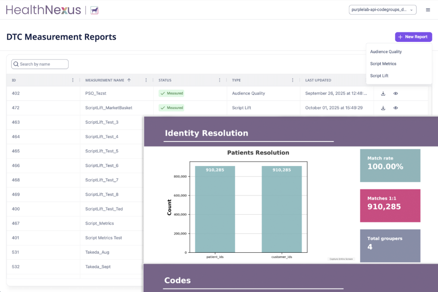This screenshot has width=438, height=292.
Task: Click the dog logo icon beside HealthNexus
Action: [94, 10]
